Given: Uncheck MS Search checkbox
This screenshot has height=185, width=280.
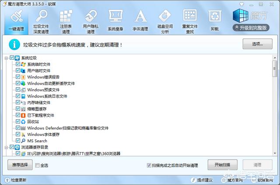Looking at the screenshot, I should [17, 140].
